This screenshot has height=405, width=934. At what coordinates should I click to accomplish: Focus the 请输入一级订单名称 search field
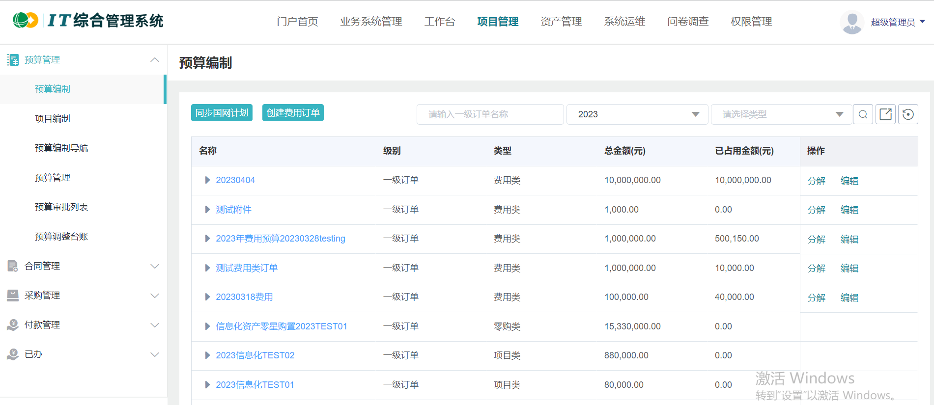tap(490, 114)
